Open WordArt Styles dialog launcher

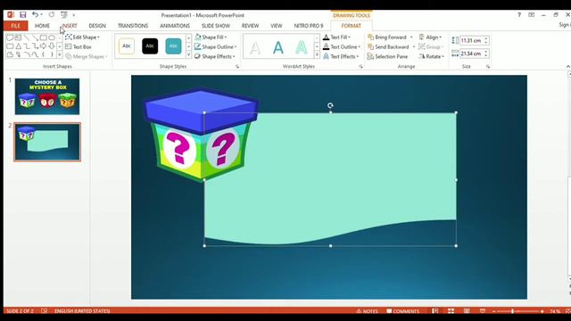tap(360, 67)
